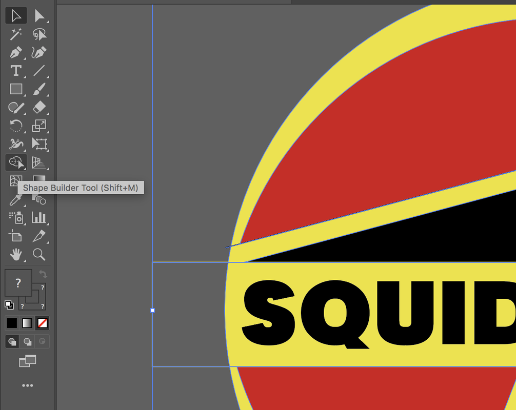Choose the Line Segment tool
Viewport: 516px width, 410px height.
tap(39, 71)
